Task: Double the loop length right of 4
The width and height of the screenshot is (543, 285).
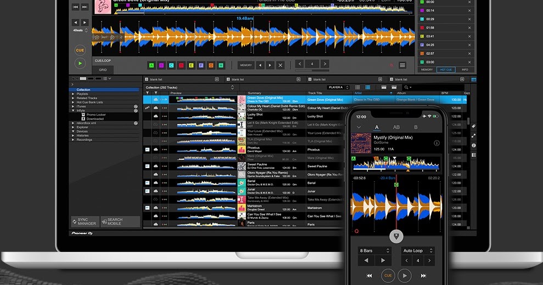Action: pyautogui.click(x=324, y=64)
